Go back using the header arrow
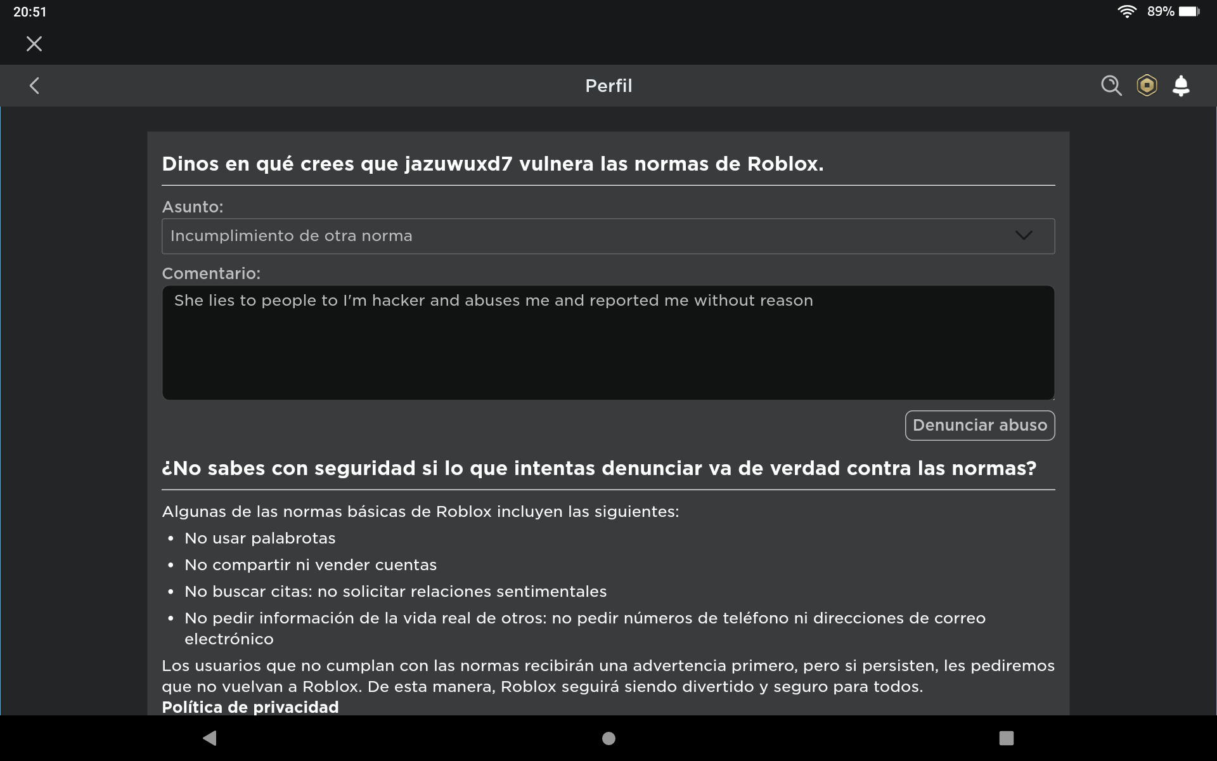This screenshot has width=1217, height=761. pos(35,86)
